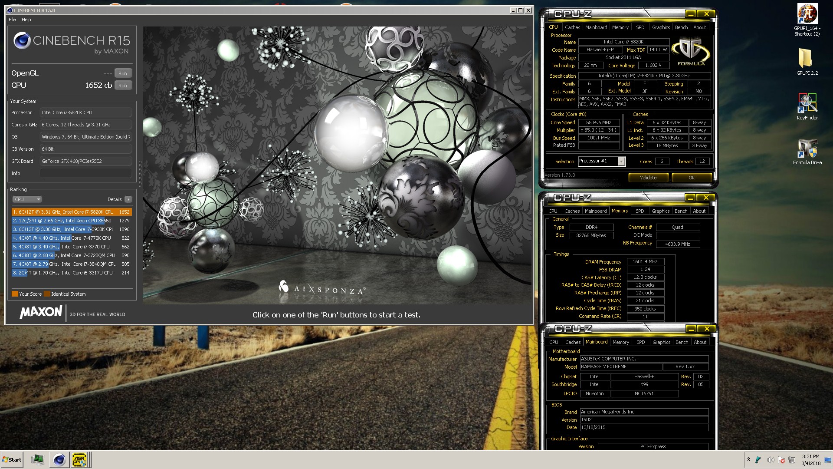Show hidden tray icons with the chevron
The height and width of the screenshot is (469, 833).
pyautogui.click(x=748, y=459)
